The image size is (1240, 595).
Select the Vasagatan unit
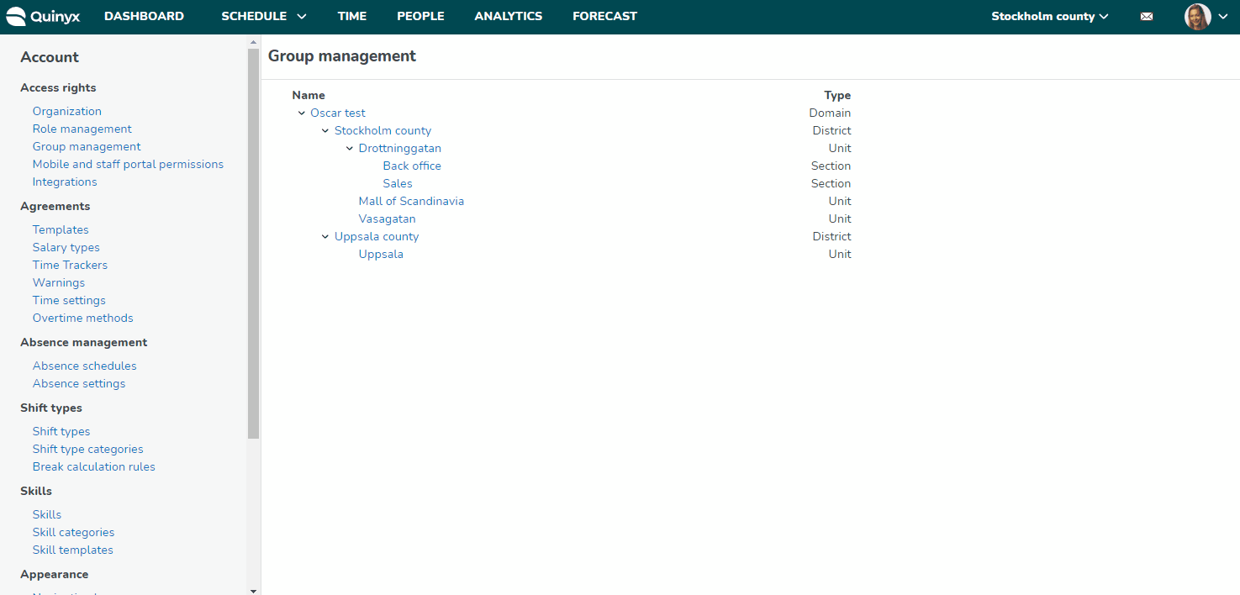pos(387,219)
